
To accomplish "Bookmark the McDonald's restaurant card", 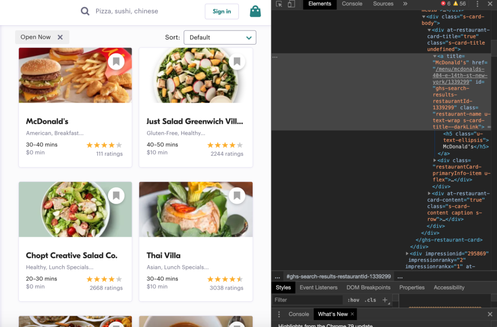I will tap(116, 62).
